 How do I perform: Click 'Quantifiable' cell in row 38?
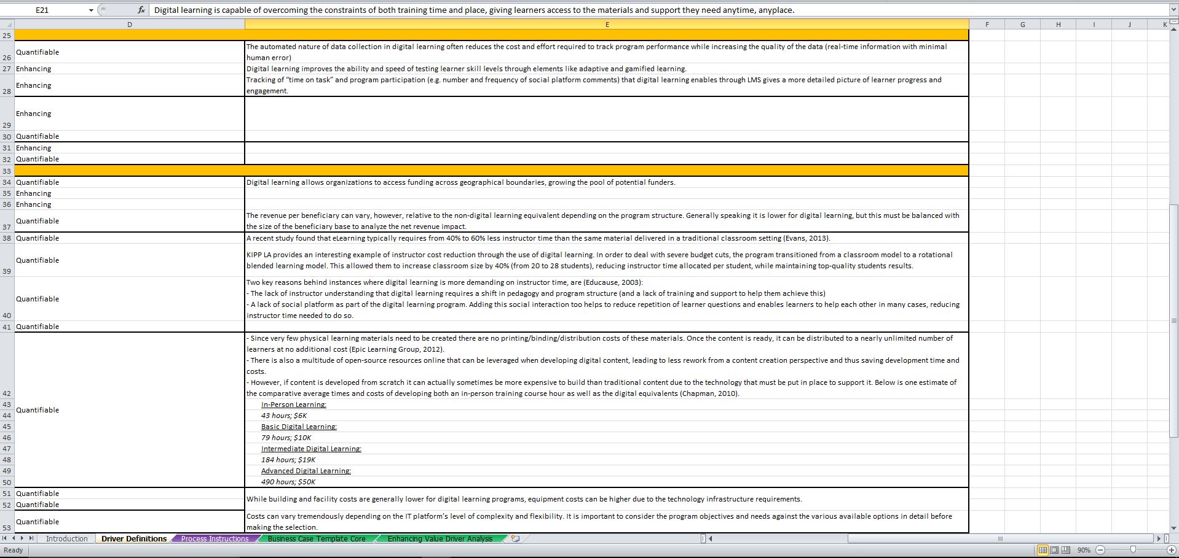click(x=129, y=238)
